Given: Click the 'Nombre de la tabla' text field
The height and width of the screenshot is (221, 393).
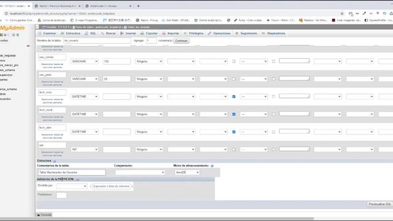Looking at the screenshot, I should pos(97,41).
